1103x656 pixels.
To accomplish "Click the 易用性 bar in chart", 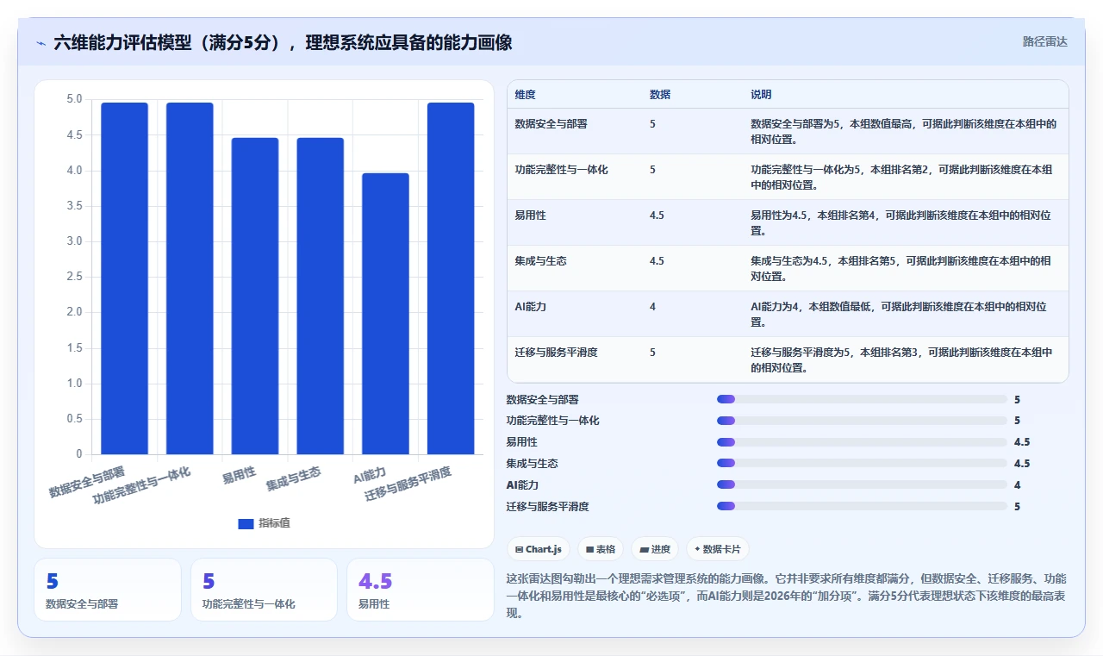I will [x=255, y=296].
